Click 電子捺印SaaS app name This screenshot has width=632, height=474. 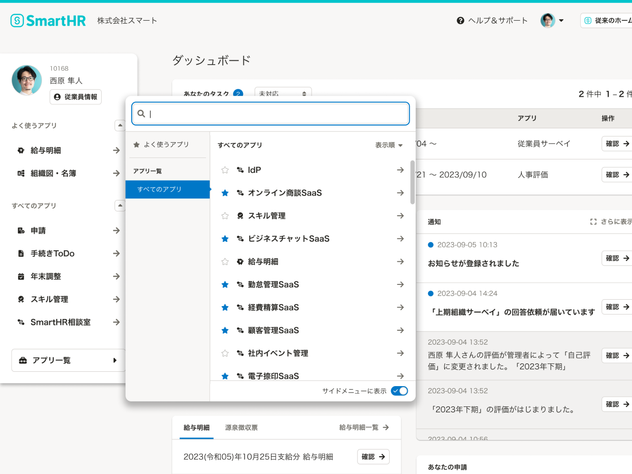(x=274, y=376)
